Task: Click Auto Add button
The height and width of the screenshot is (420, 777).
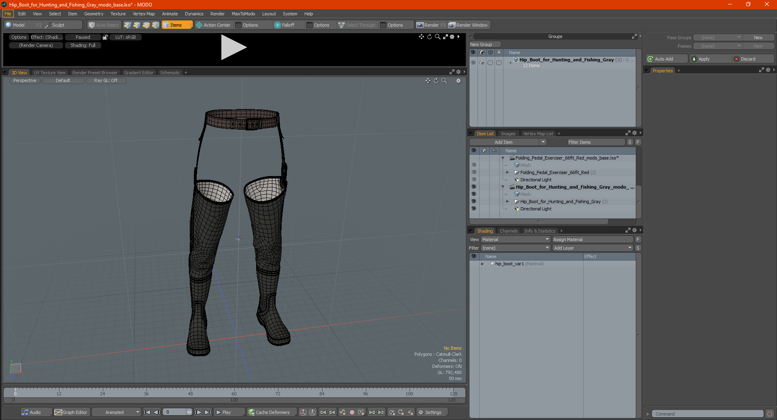Action: click(x=667, y=59)
